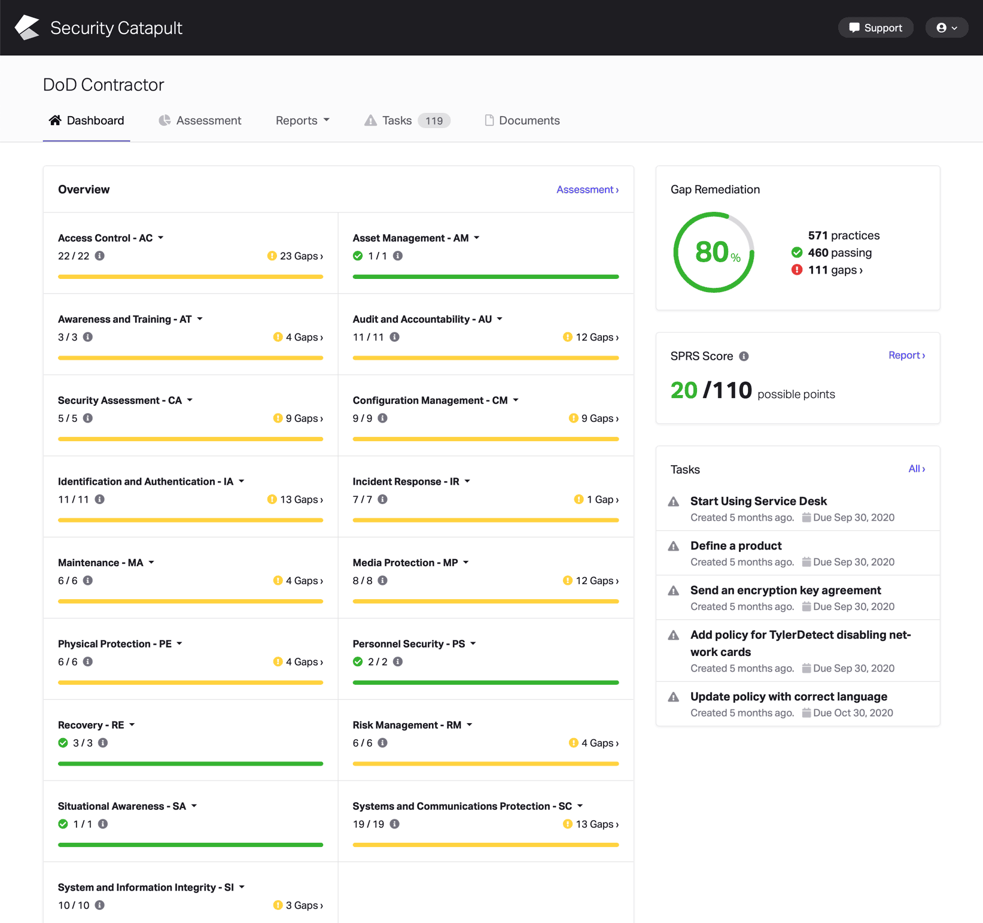The height and width of the screenshot is (923, 983).
Task: Click info icon next to Audit and Accountability 11 / 11
Action: click(395, 337)
